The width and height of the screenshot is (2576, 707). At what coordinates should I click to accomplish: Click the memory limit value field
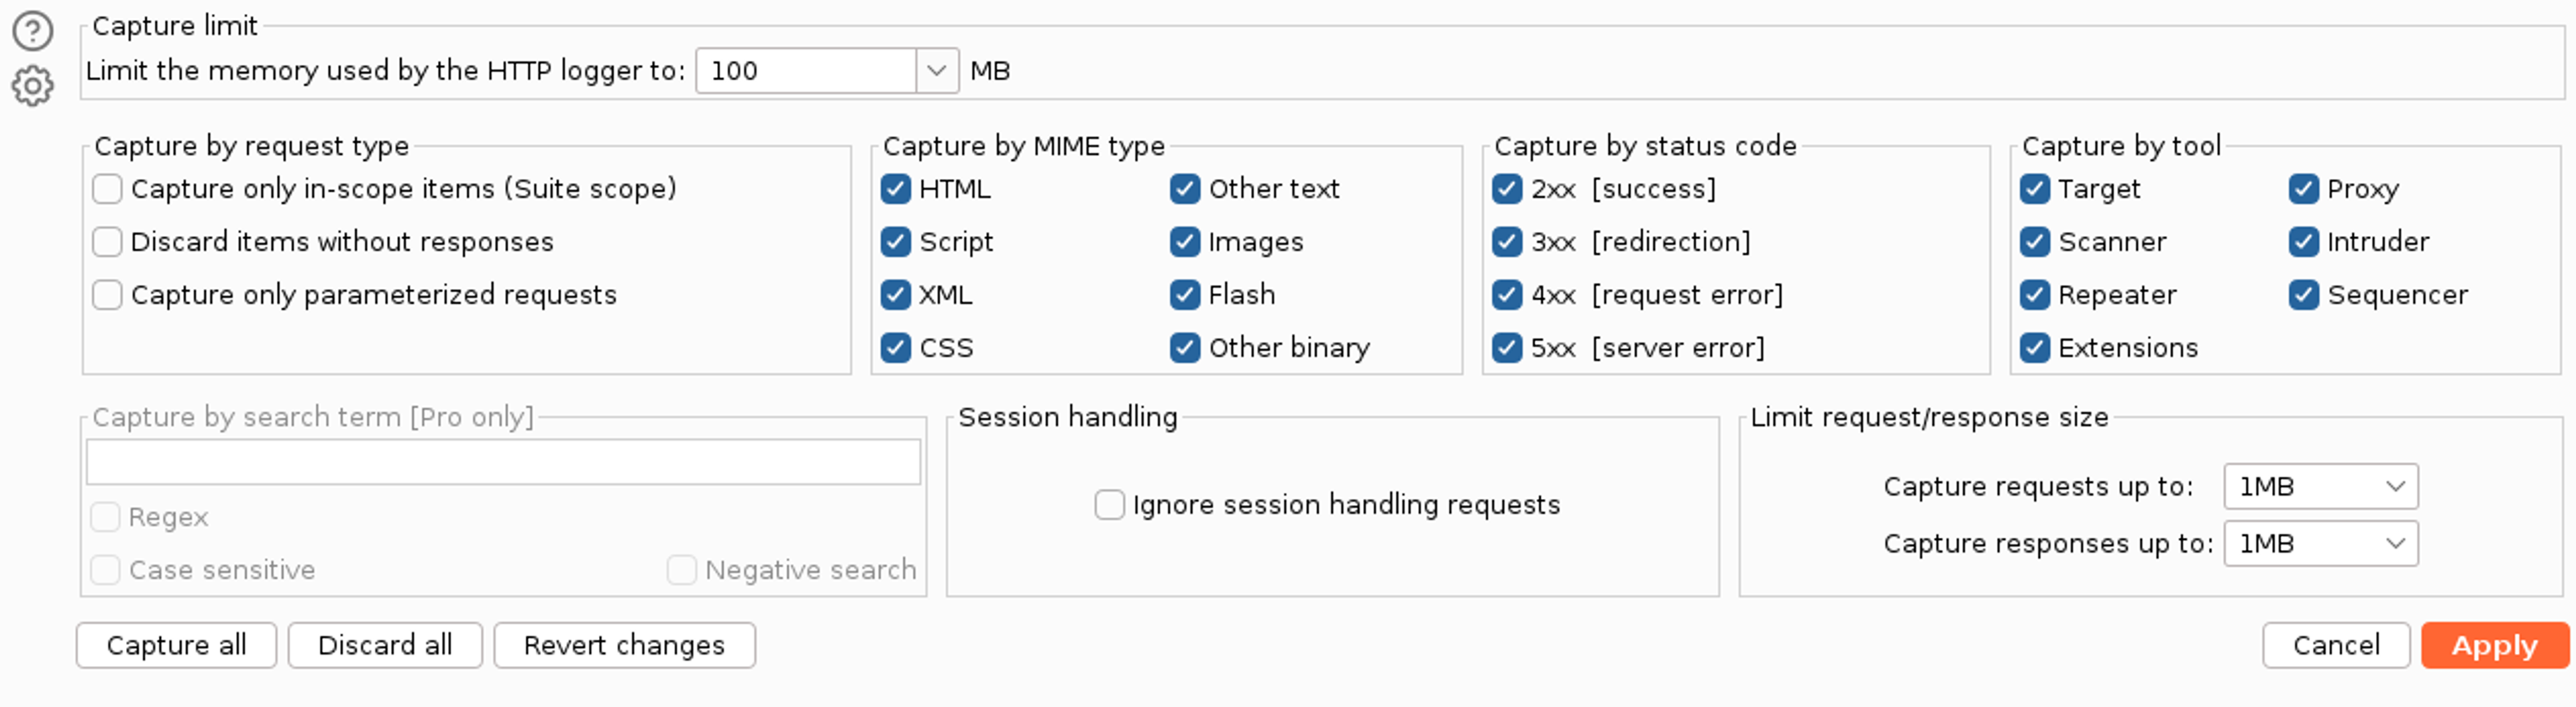click(806, 71)
